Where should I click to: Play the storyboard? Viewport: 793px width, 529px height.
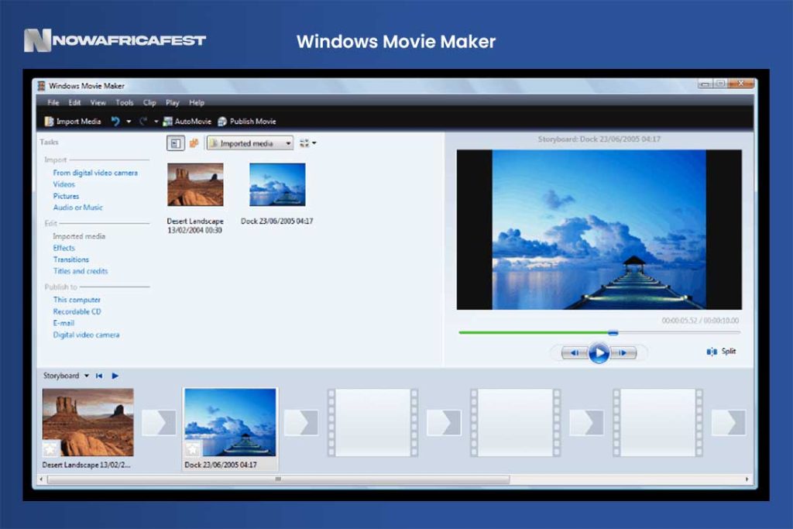pyautogui.click(x=115, y=376)
